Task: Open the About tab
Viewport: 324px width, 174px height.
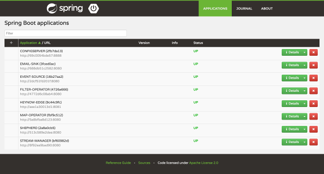Action: pyautogui.click(x=267, y=9)
